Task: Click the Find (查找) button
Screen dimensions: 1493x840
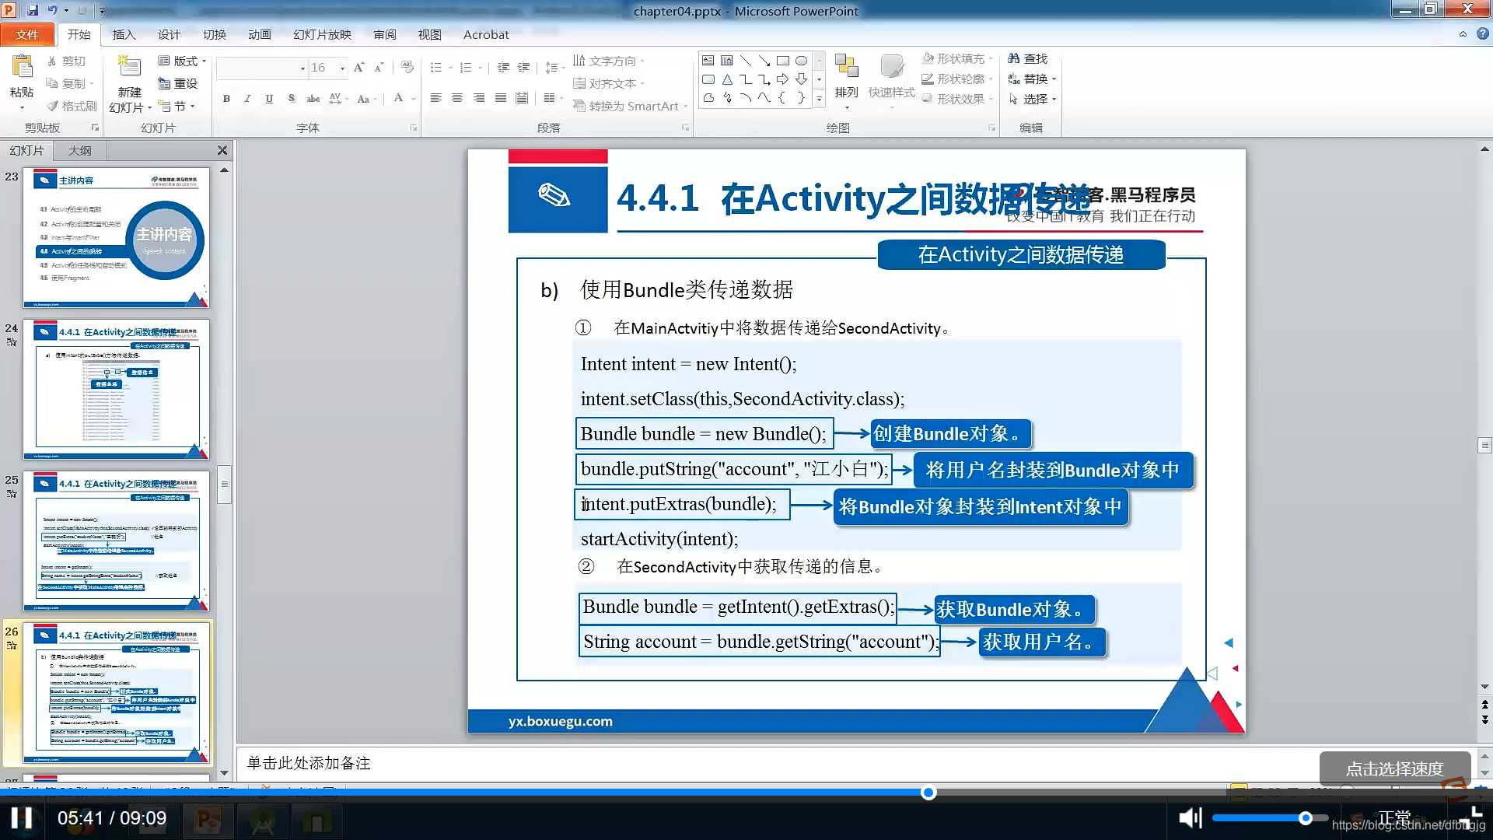Action: (x=1028, y=58)
